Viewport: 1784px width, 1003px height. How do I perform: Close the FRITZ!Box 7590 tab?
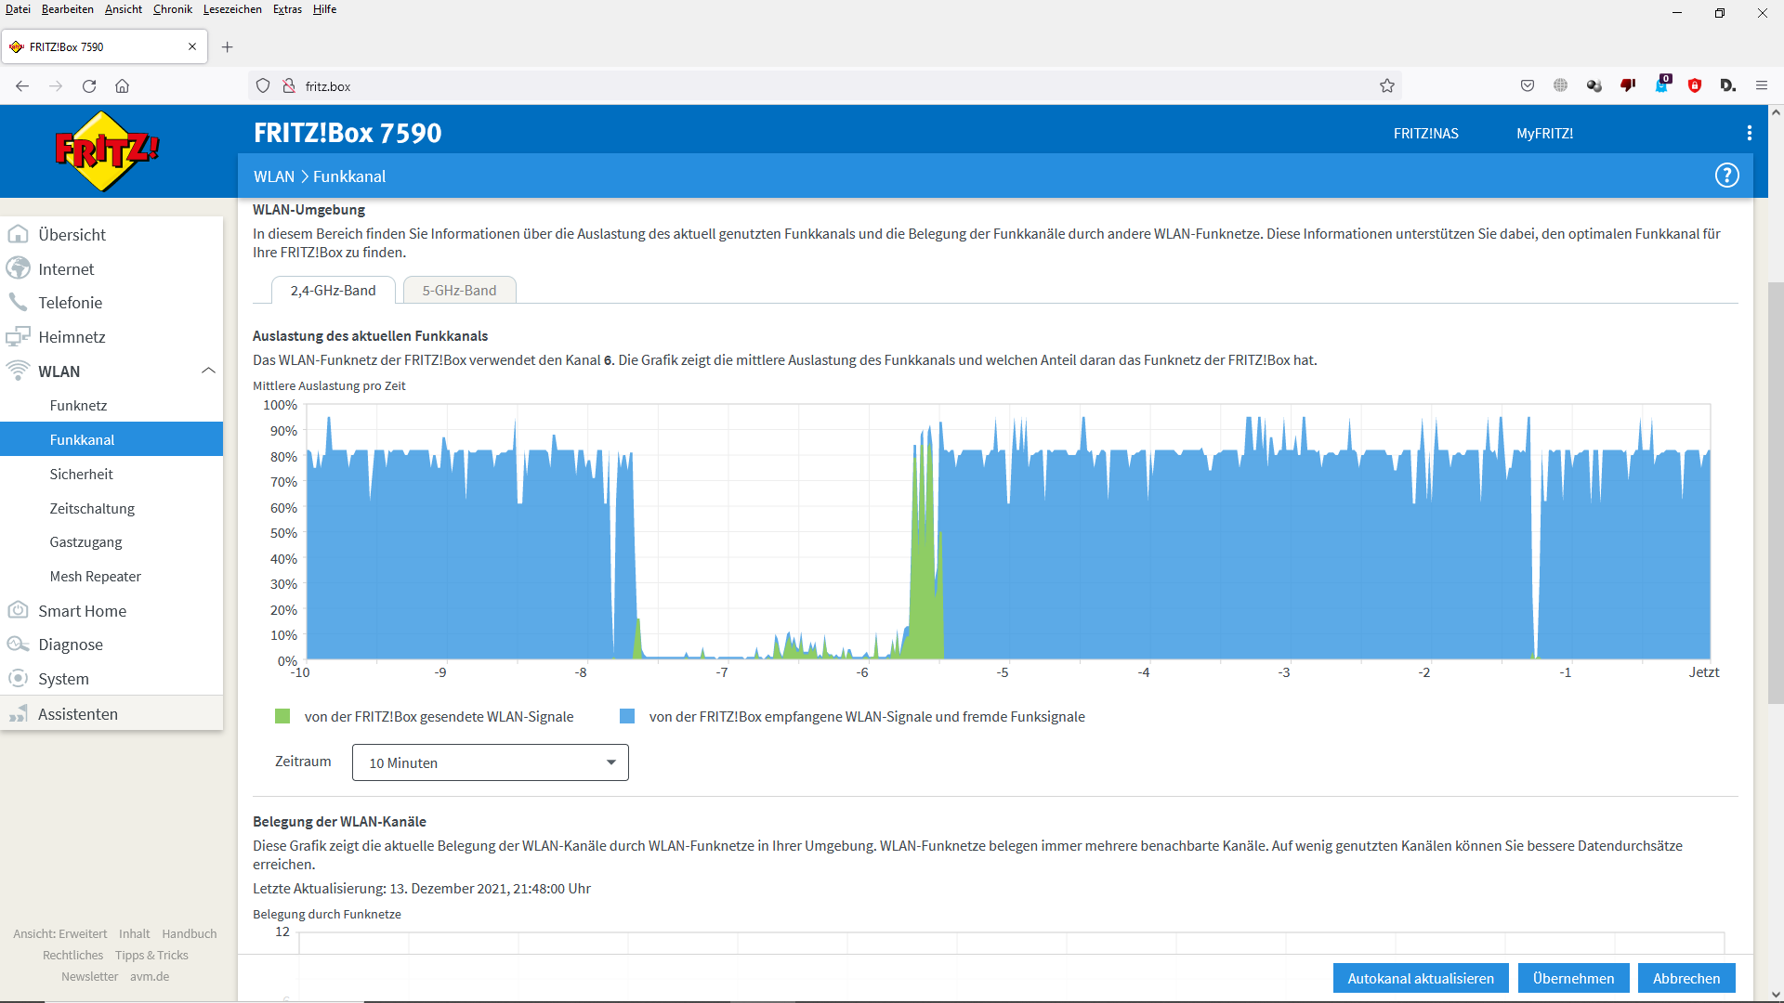[x=192, y=46]
